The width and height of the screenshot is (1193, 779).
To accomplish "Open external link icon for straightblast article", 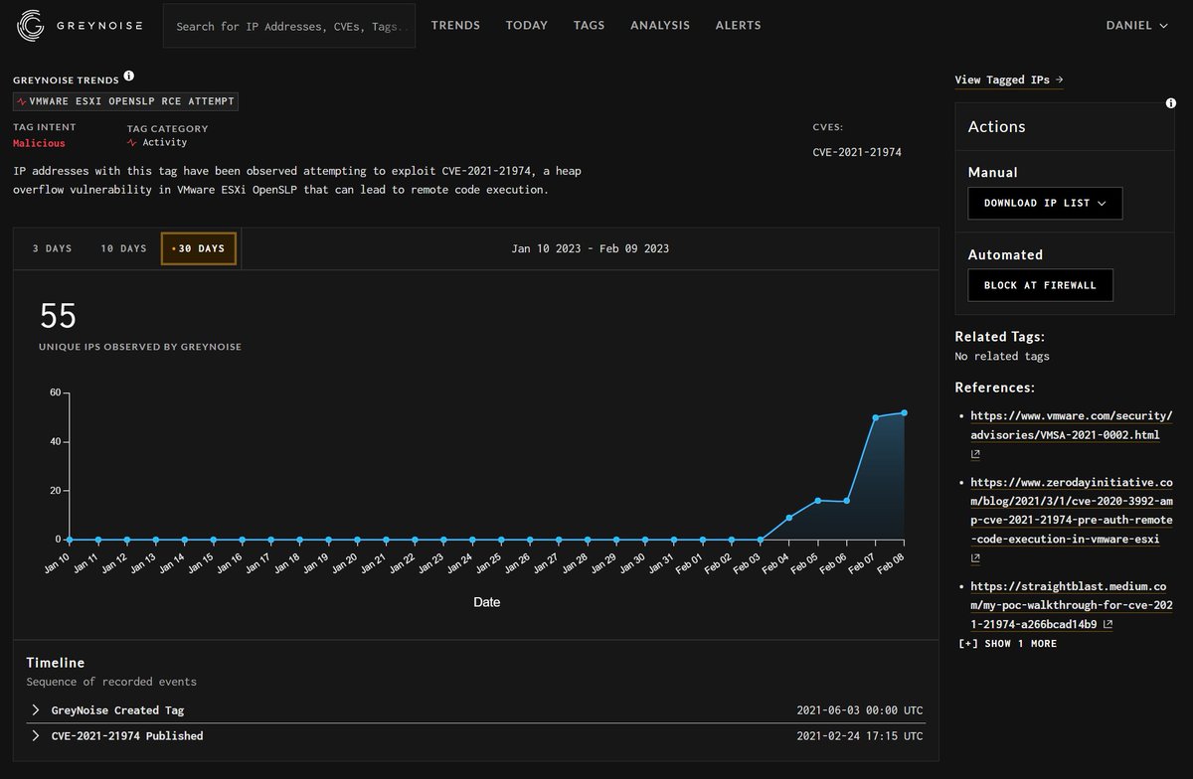I will click(x=1107, y=625).
